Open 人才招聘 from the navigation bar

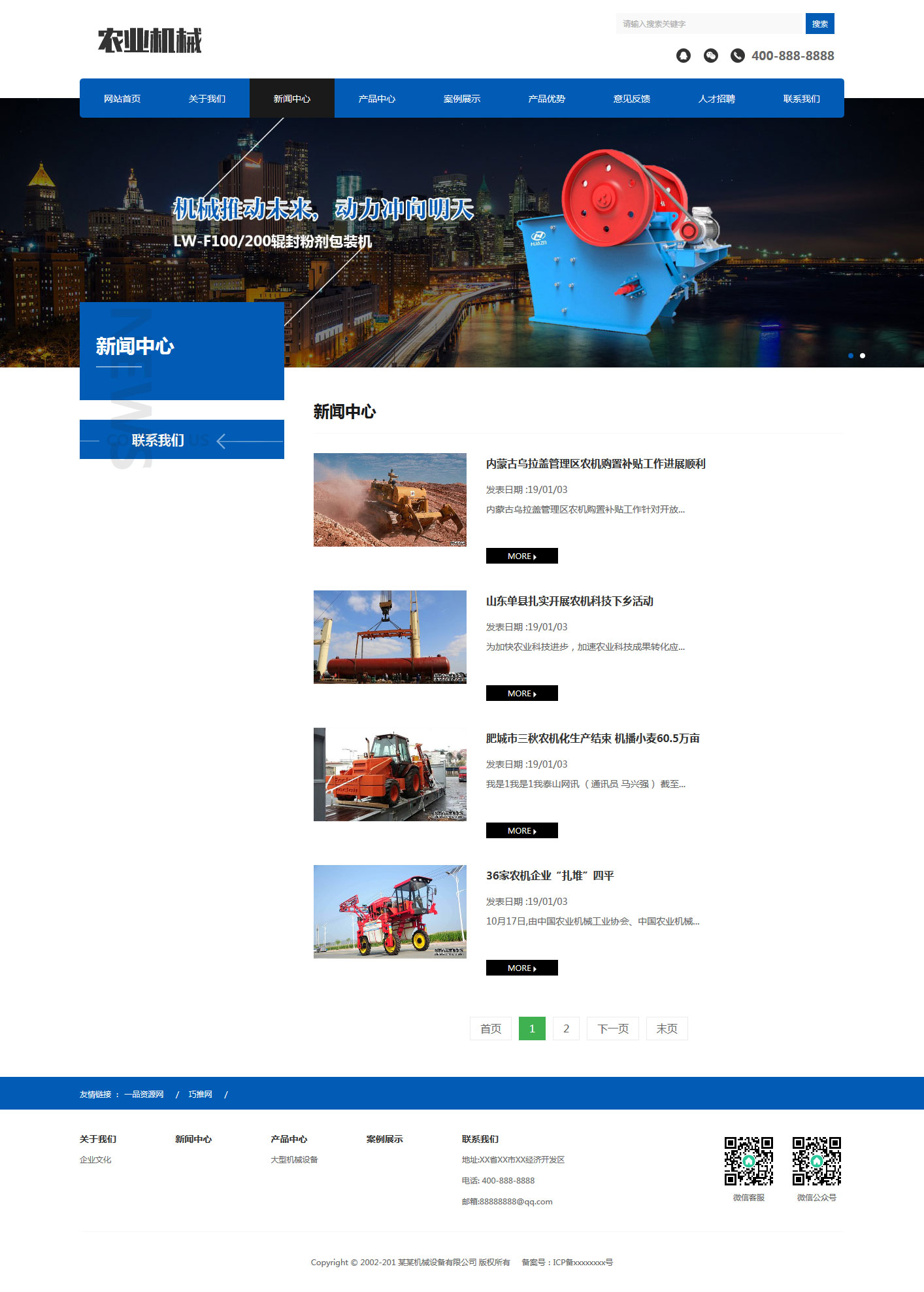pos(716,99)
